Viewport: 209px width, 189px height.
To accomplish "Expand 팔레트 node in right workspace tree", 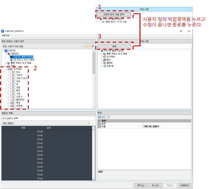I will point(102,63).
